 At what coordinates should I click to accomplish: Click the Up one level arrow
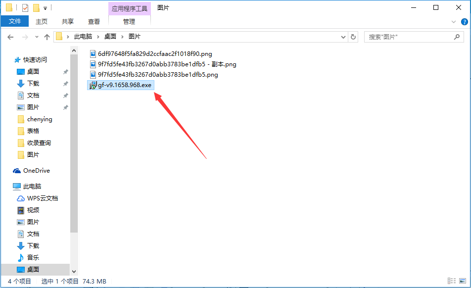point(47,37)
